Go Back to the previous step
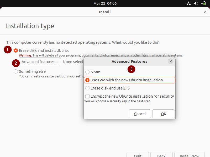The height and width of the screenshot is (157, 210). [161, 155]
